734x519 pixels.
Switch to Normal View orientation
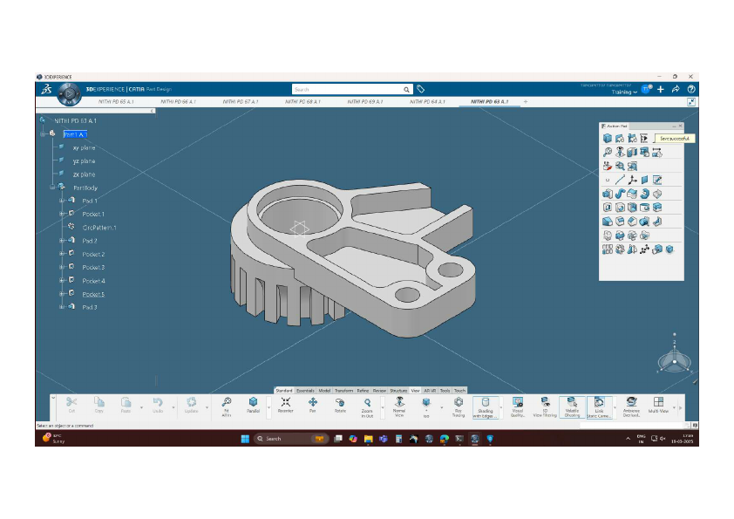click(400, 404)
